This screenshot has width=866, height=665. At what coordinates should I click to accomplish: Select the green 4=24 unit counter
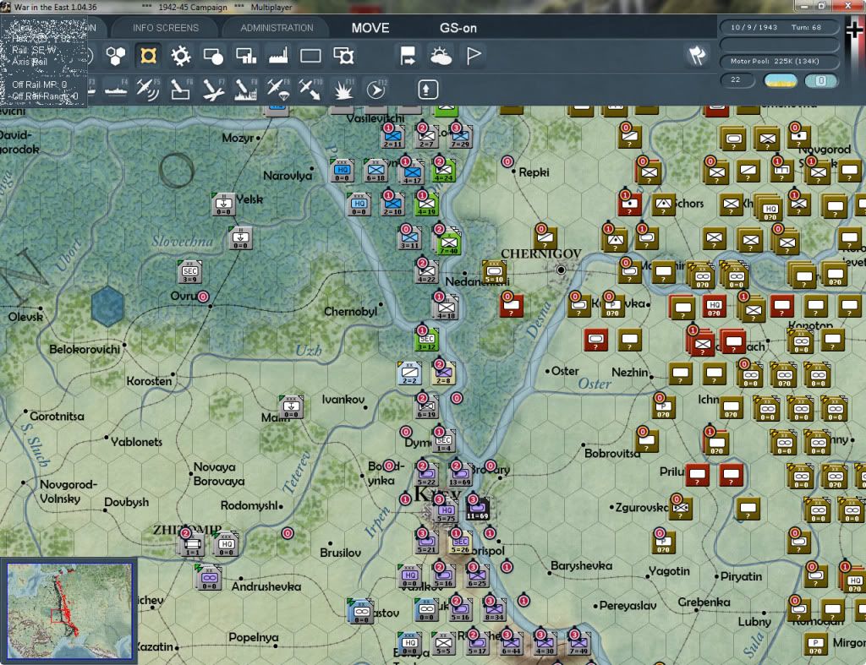[x=443, y=171]
